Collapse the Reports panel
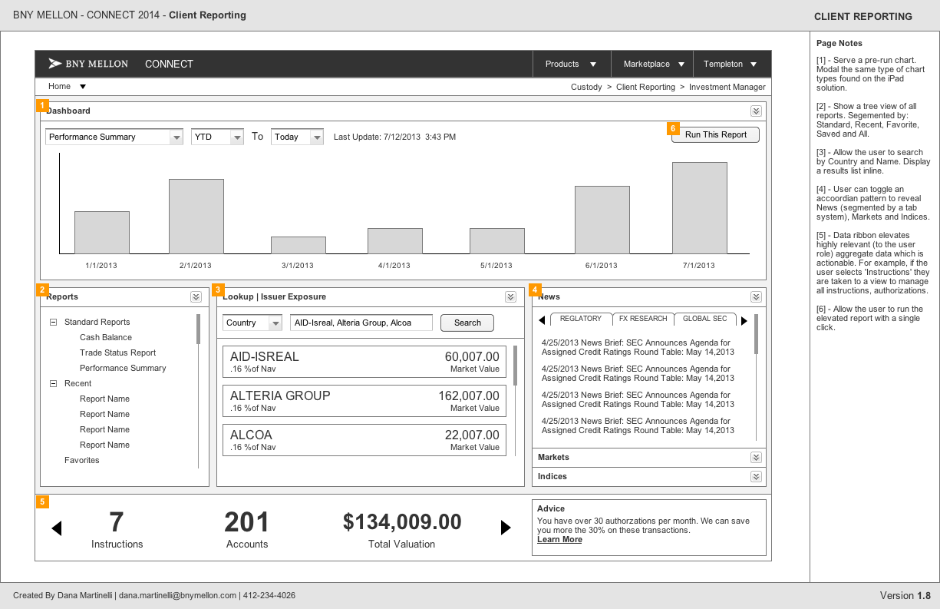This screenshot has width=940, height=609. tap(196, 297)
